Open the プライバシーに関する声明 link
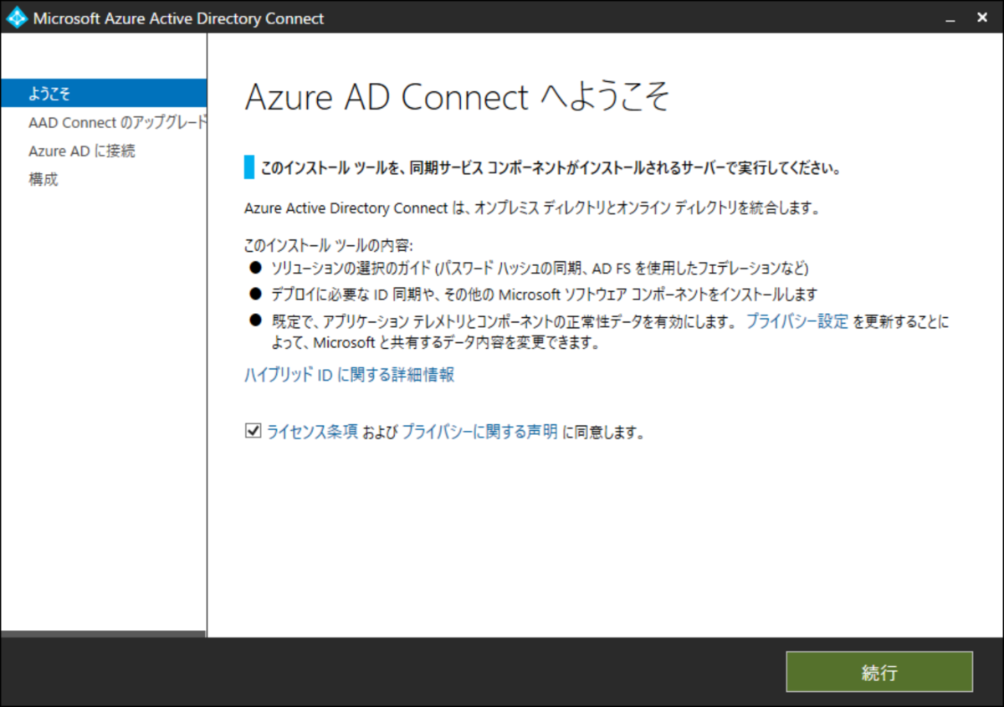The image size is (1004, 707). click(x=479, y=433)
